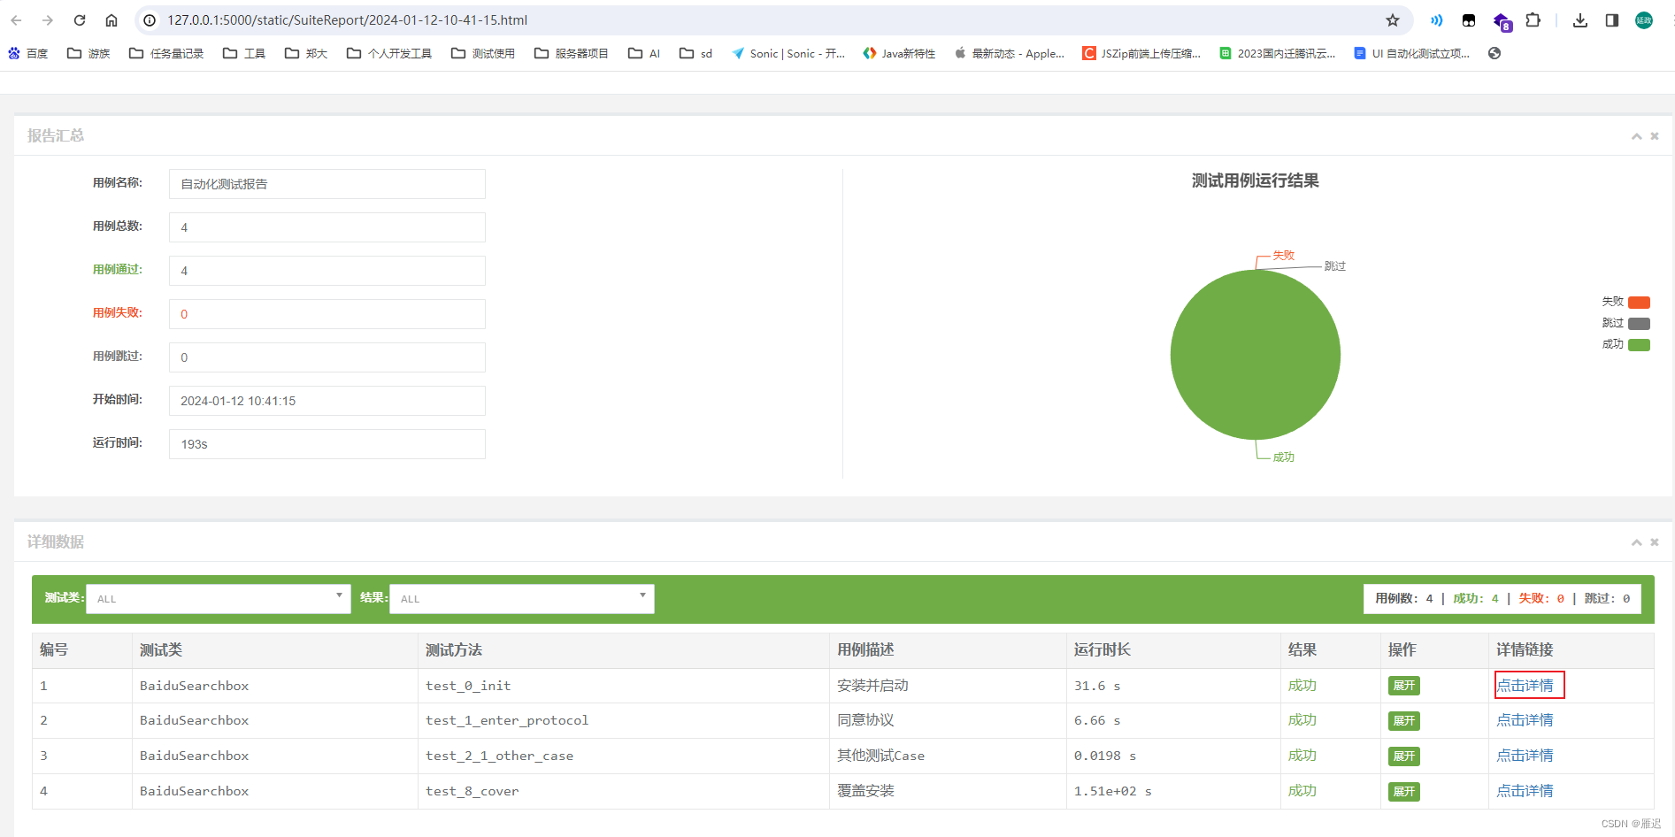Open the UI 自动化测试立项 bookmark
1675x837 pixels.
click(1412, 54)
